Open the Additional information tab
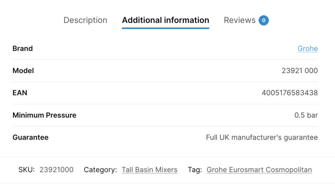The image size is (335, 191). [x=165, y=20]
